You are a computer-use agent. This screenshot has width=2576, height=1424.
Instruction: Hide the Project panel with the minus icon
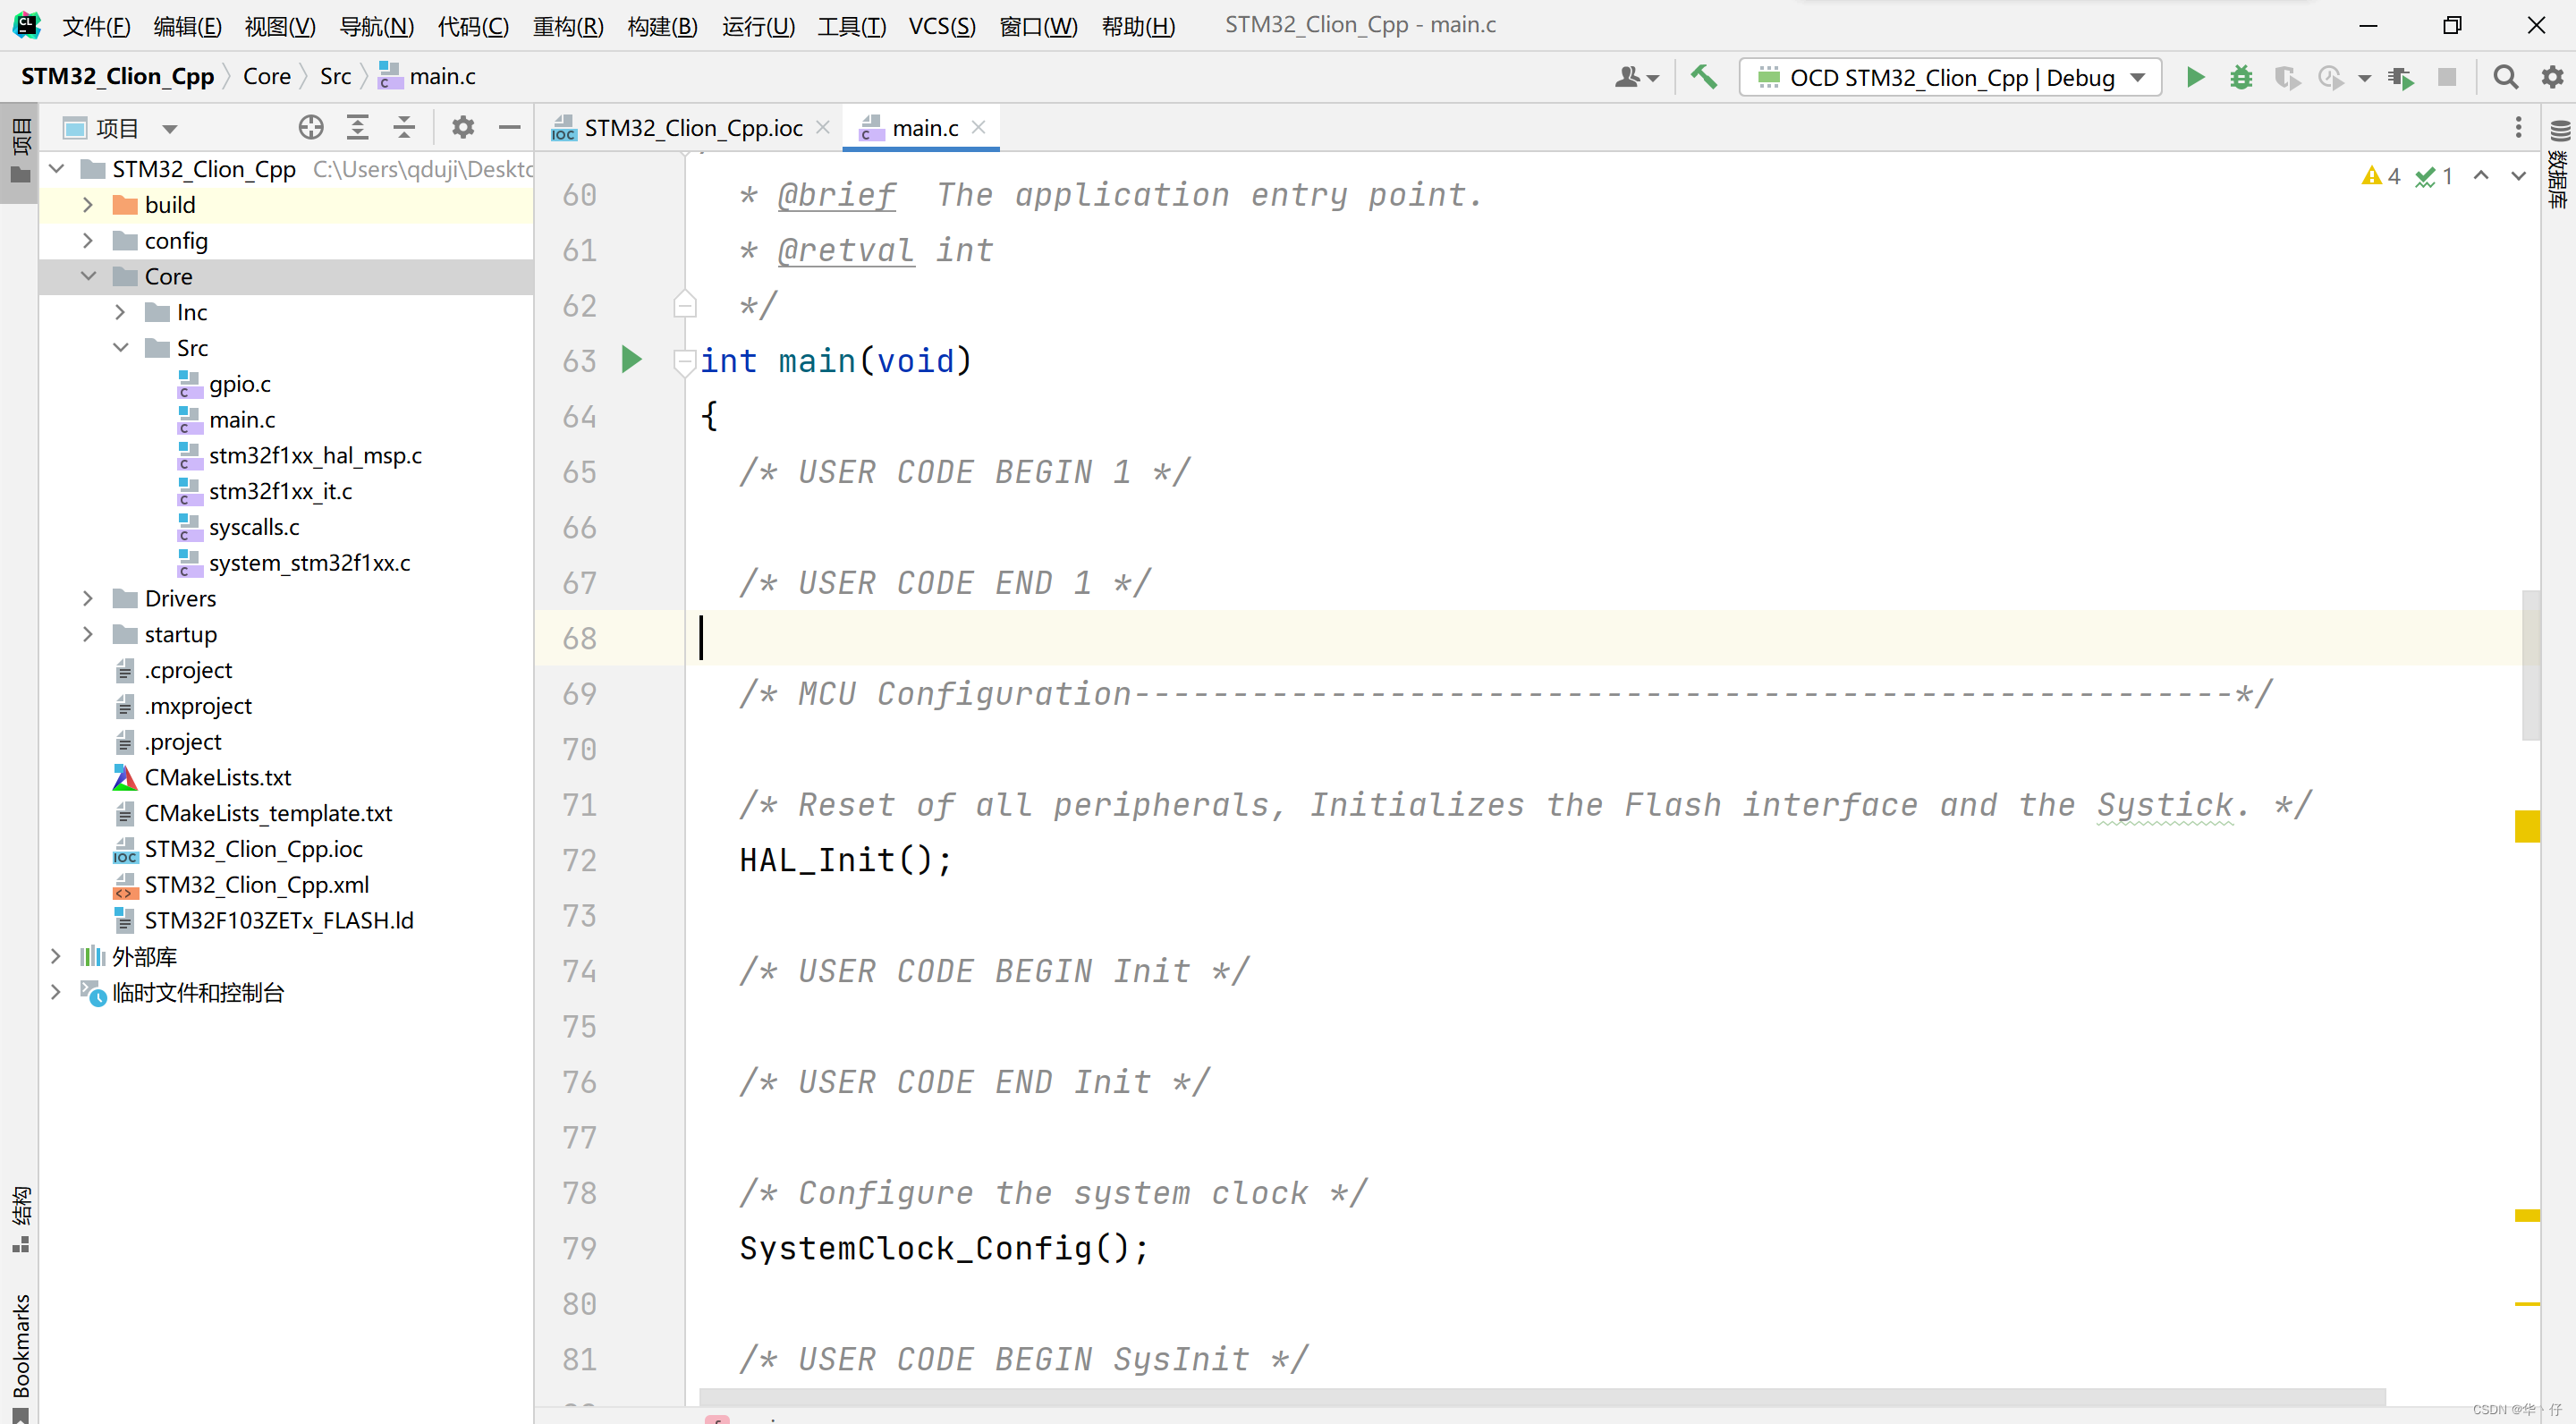point(509,127)
